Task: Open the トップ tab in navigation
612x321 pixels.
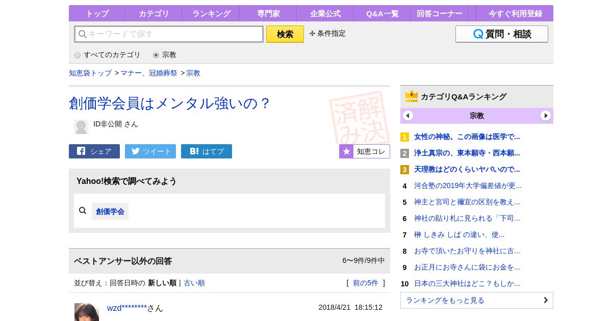Action: [x=97, y=13]
